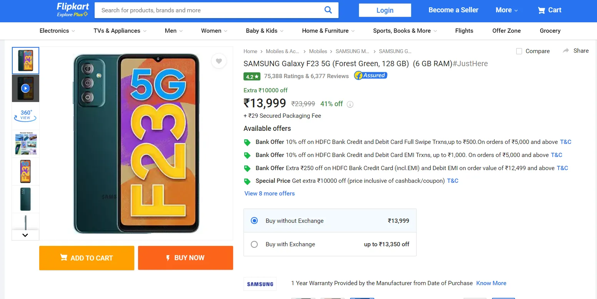This screenshot has height=299, width=597.
Task: Play the product video thumbnail
Action: pyautogui.click(x=25, y=88)
